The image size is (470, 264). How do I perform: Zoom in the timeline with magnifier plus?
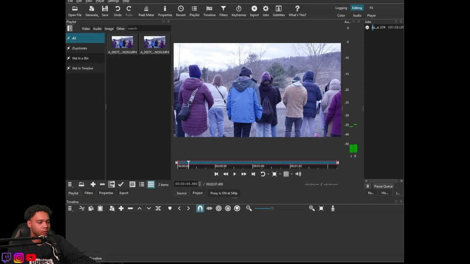312,208
